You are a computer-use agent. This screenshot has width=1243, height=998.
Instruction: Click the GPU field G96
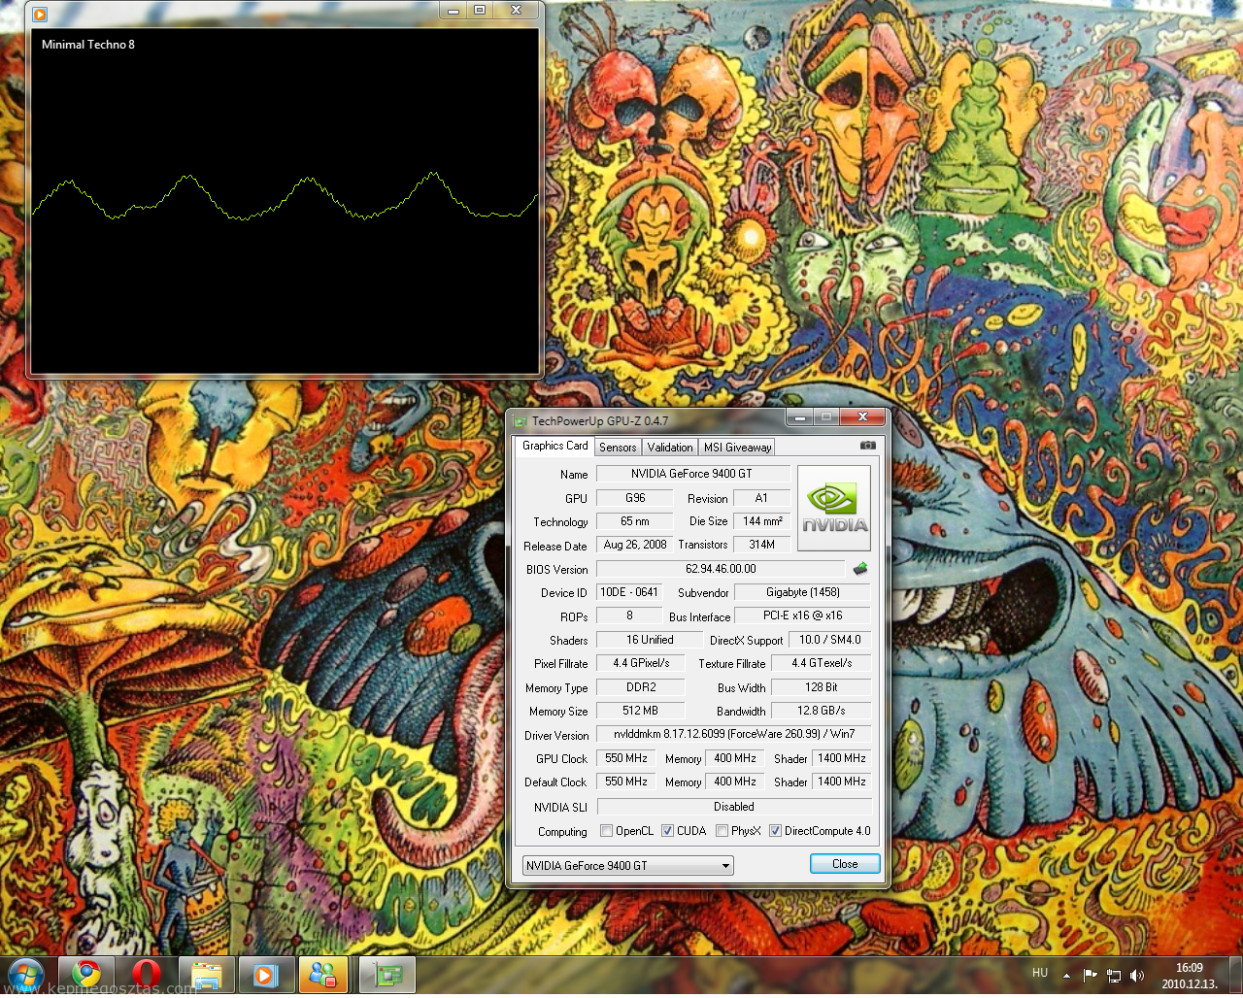coord(635,498)
